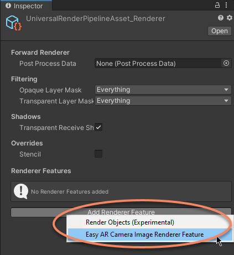Click the No Renderer Features added box
234x255 pixels.
click(121, 191)
